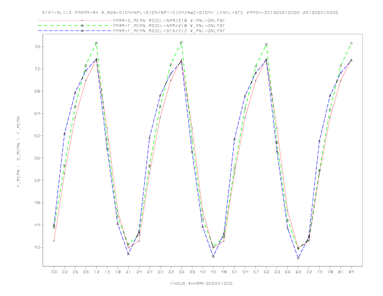383x296 pixels.
Task: Click x-axis tick label 78
Action: pyautogui.click(x=330, y=272)
